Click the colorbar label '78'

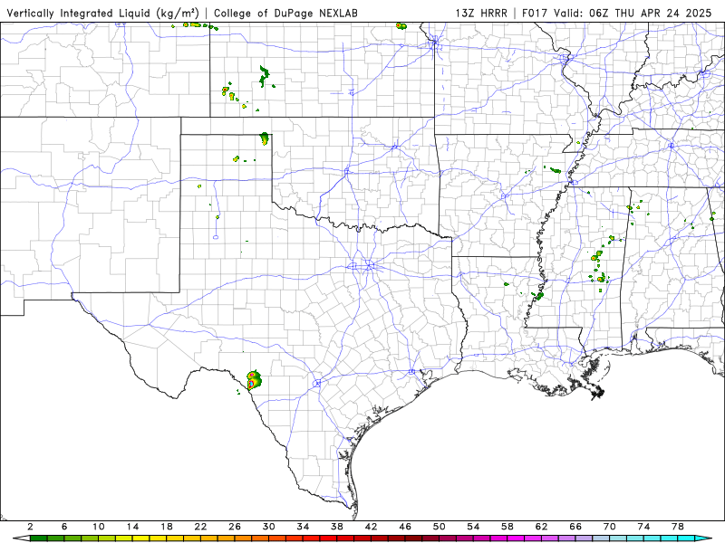[678, 527]
